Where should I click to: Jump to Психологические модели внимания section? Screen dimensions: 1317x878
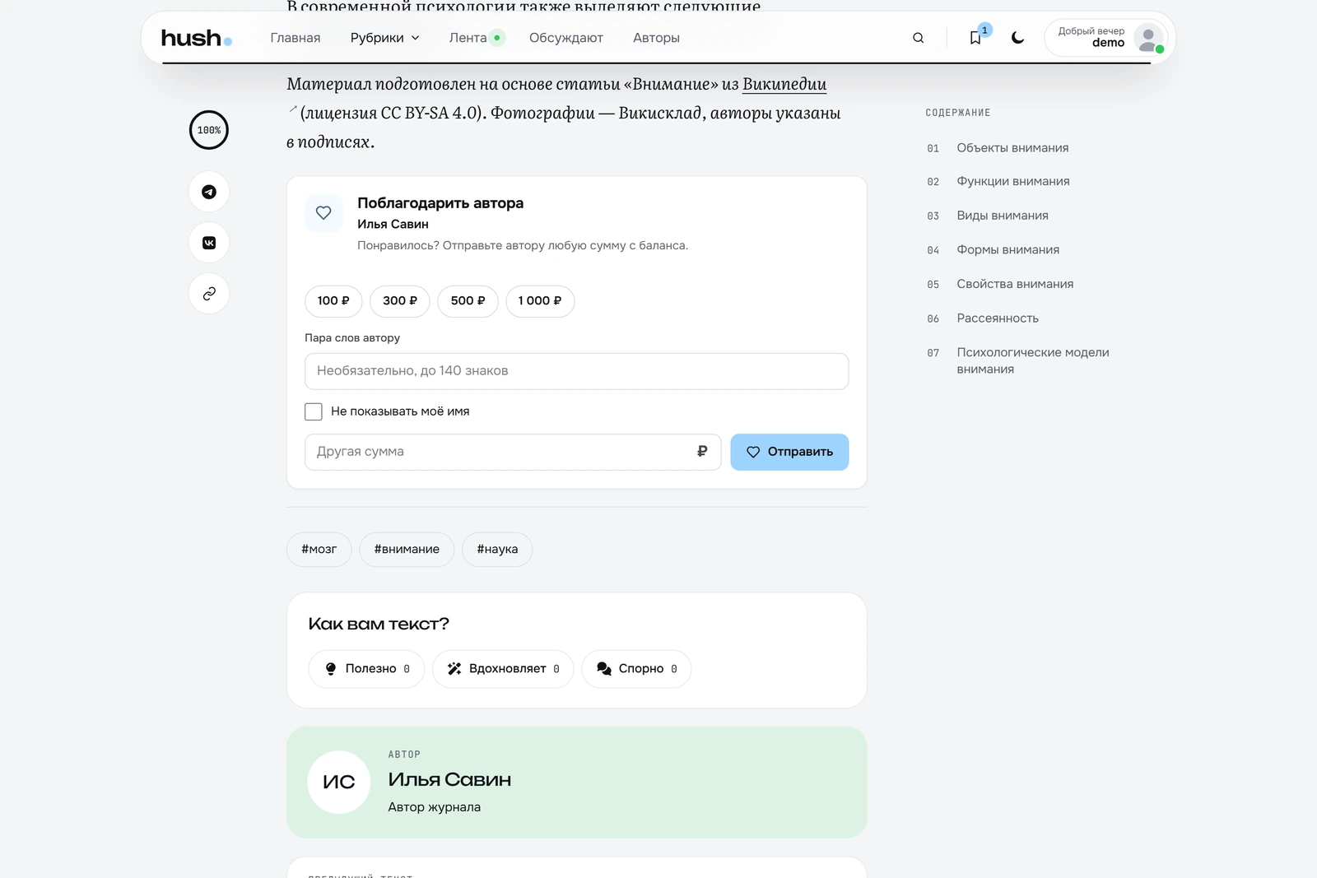[1032, 360]
